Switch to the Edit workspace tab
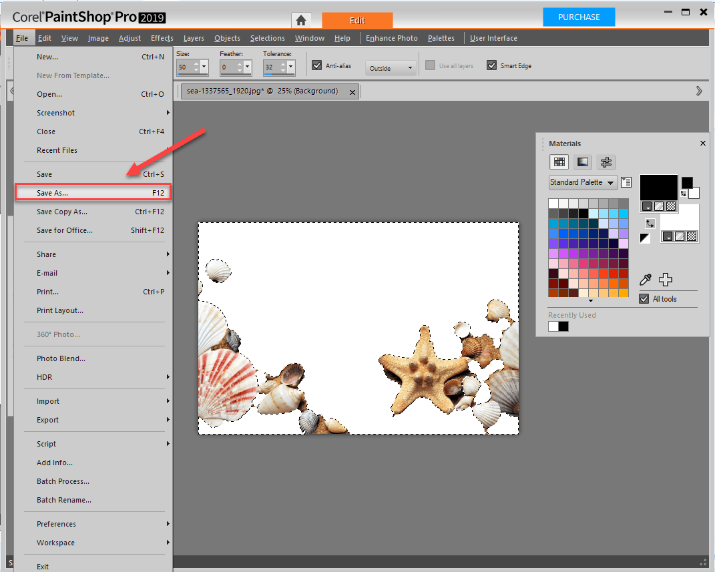The image size is (715, 572). coord(357,20)
